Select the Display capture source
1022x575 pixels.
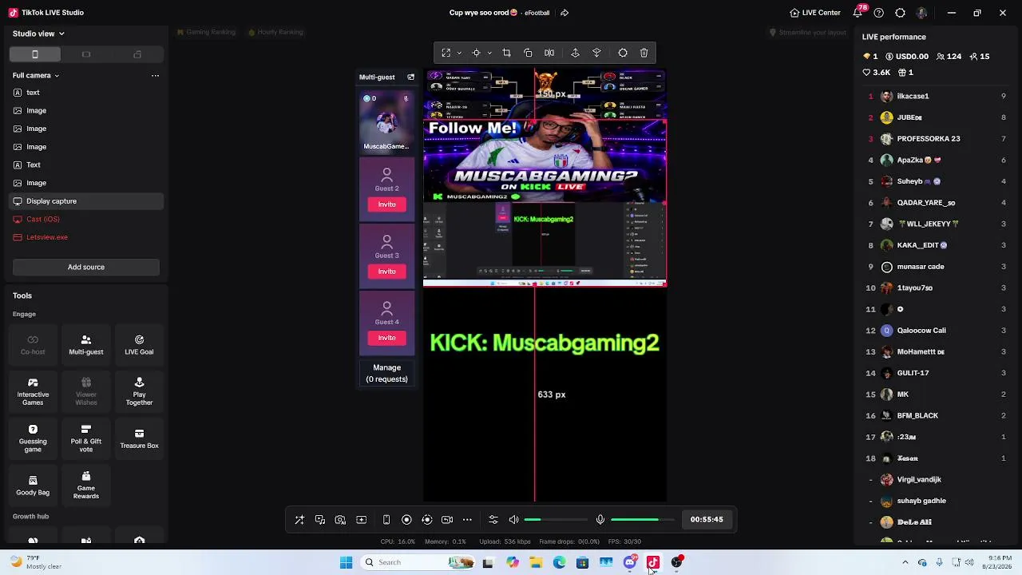pos(86,201)
